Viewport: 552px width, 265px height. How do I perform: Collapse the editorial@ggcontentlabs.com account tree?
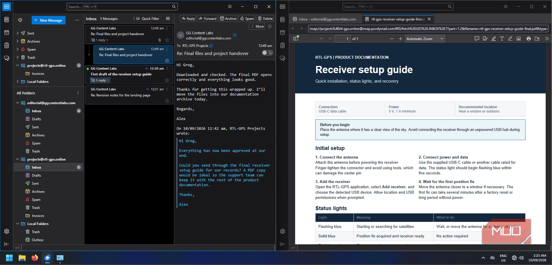tap(18, 103)
